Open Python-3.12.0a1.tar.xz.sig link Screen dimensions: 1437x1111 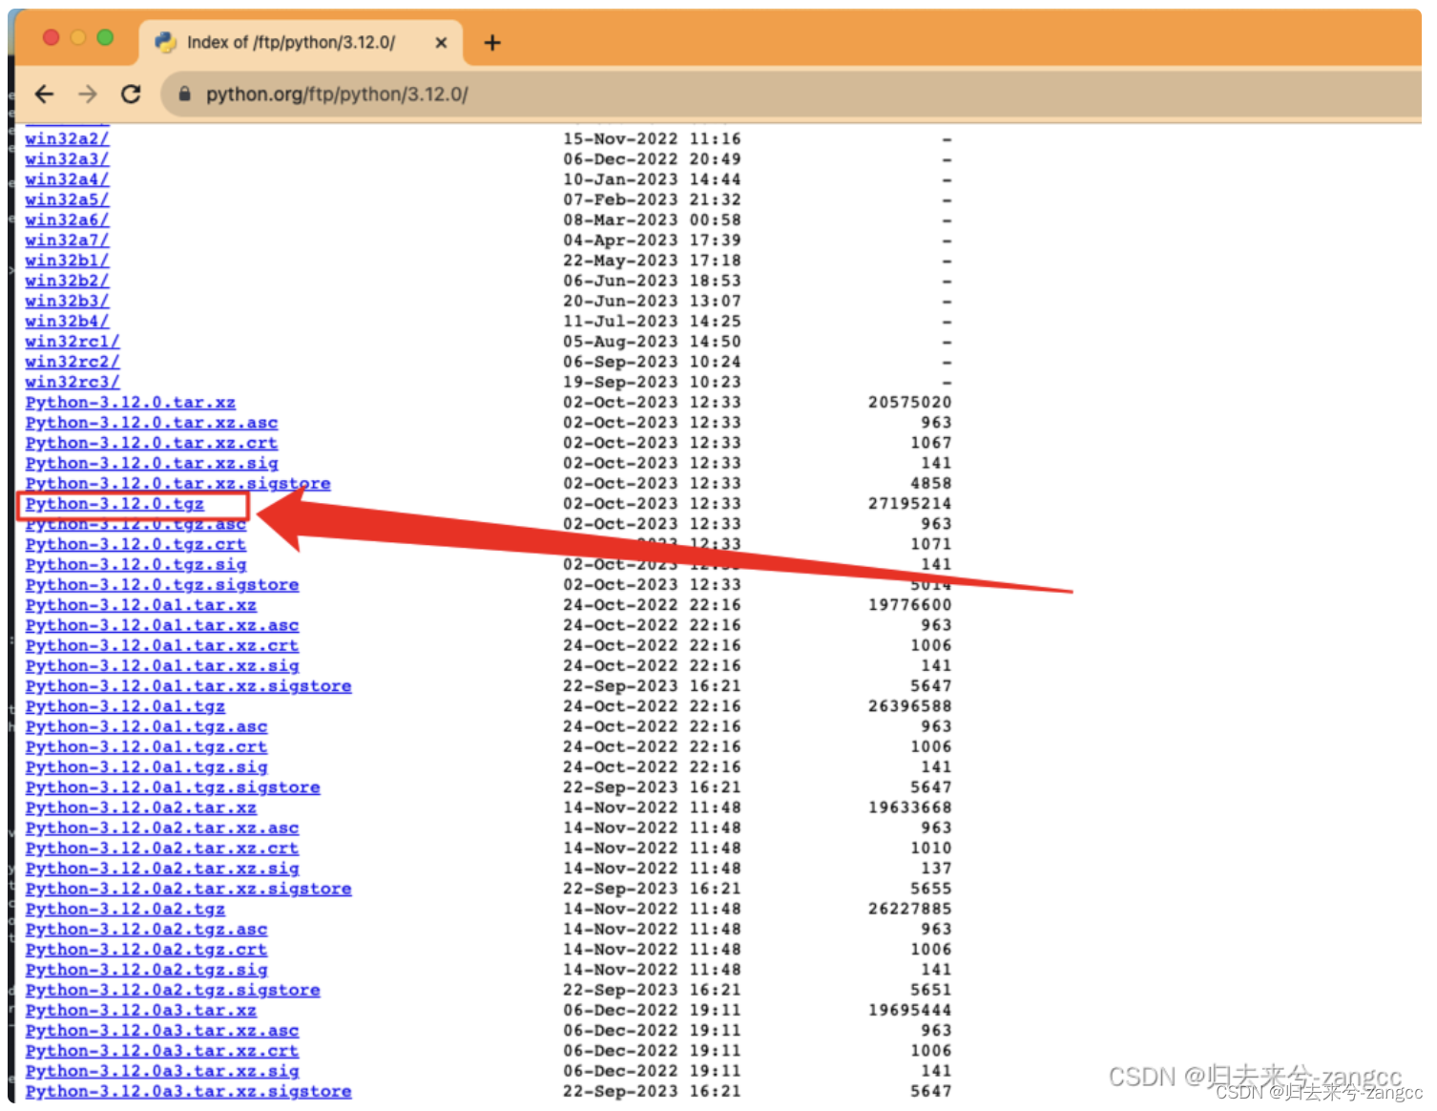(x=162, y=666)
